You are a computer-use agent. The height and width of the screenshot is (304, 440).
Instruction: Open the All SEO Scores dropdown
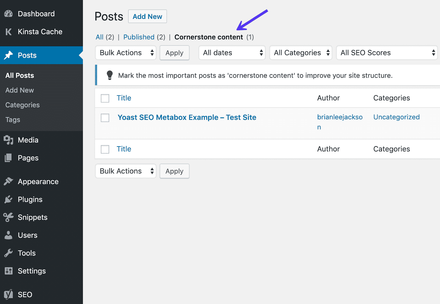[387, 53]
